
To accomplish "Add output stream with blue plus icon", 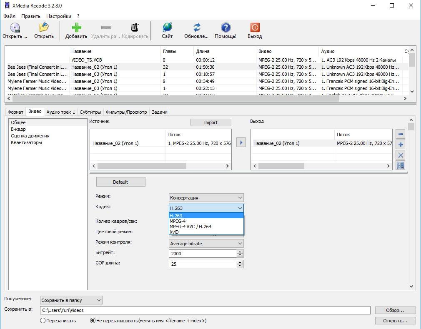I will pos(401,145).
